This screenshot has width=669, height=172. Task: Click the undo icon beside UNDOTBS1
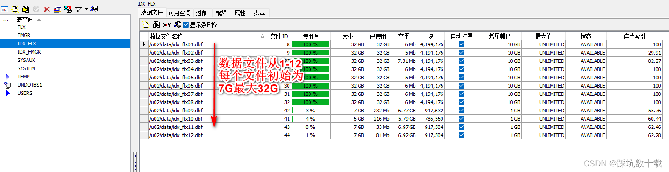[7, 85]
